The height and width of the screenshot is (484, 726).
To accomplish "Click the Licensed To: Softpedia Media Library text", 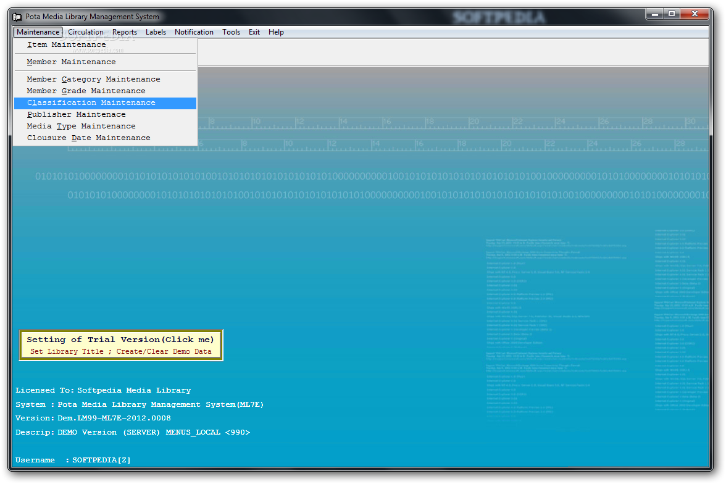I will click(x=103, y=390).
